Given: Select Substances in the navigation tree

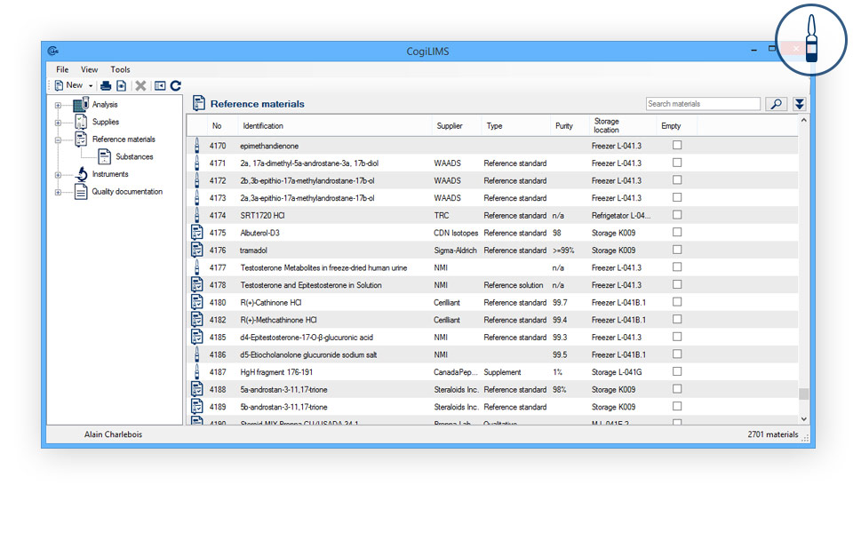Looking at the screenshot, I should [134, 157].
